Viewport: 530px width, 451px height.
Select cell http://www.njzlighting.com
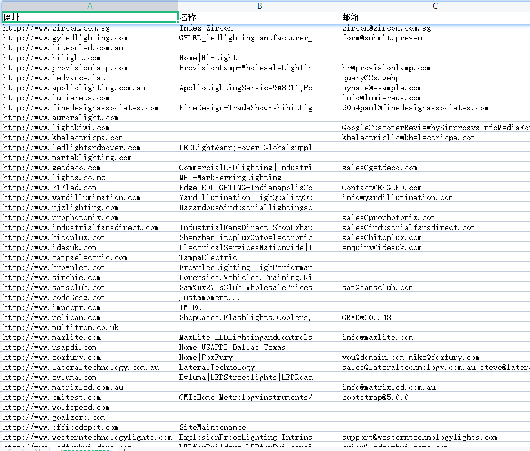tap(90, 207)
